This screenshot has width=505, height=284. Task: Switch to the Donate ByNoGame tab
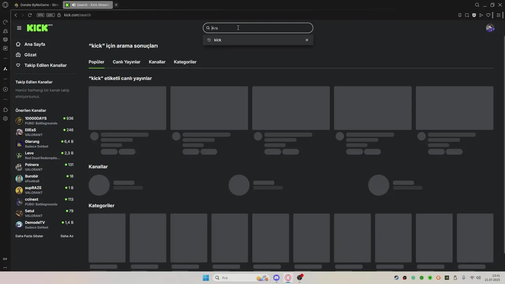[37, 5]
